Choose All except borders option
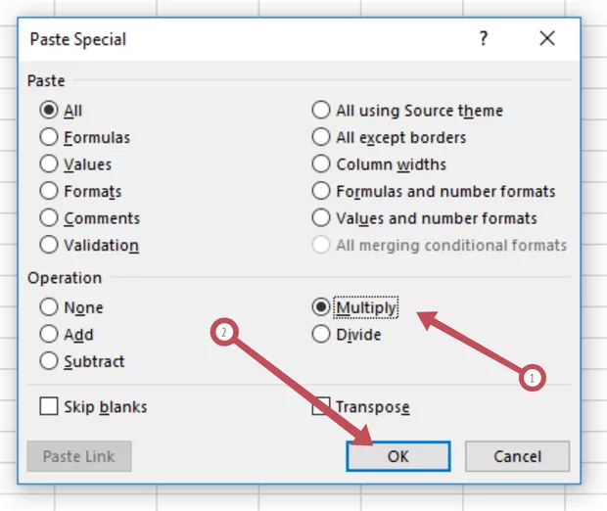607x511 pixels. [321, 138]
